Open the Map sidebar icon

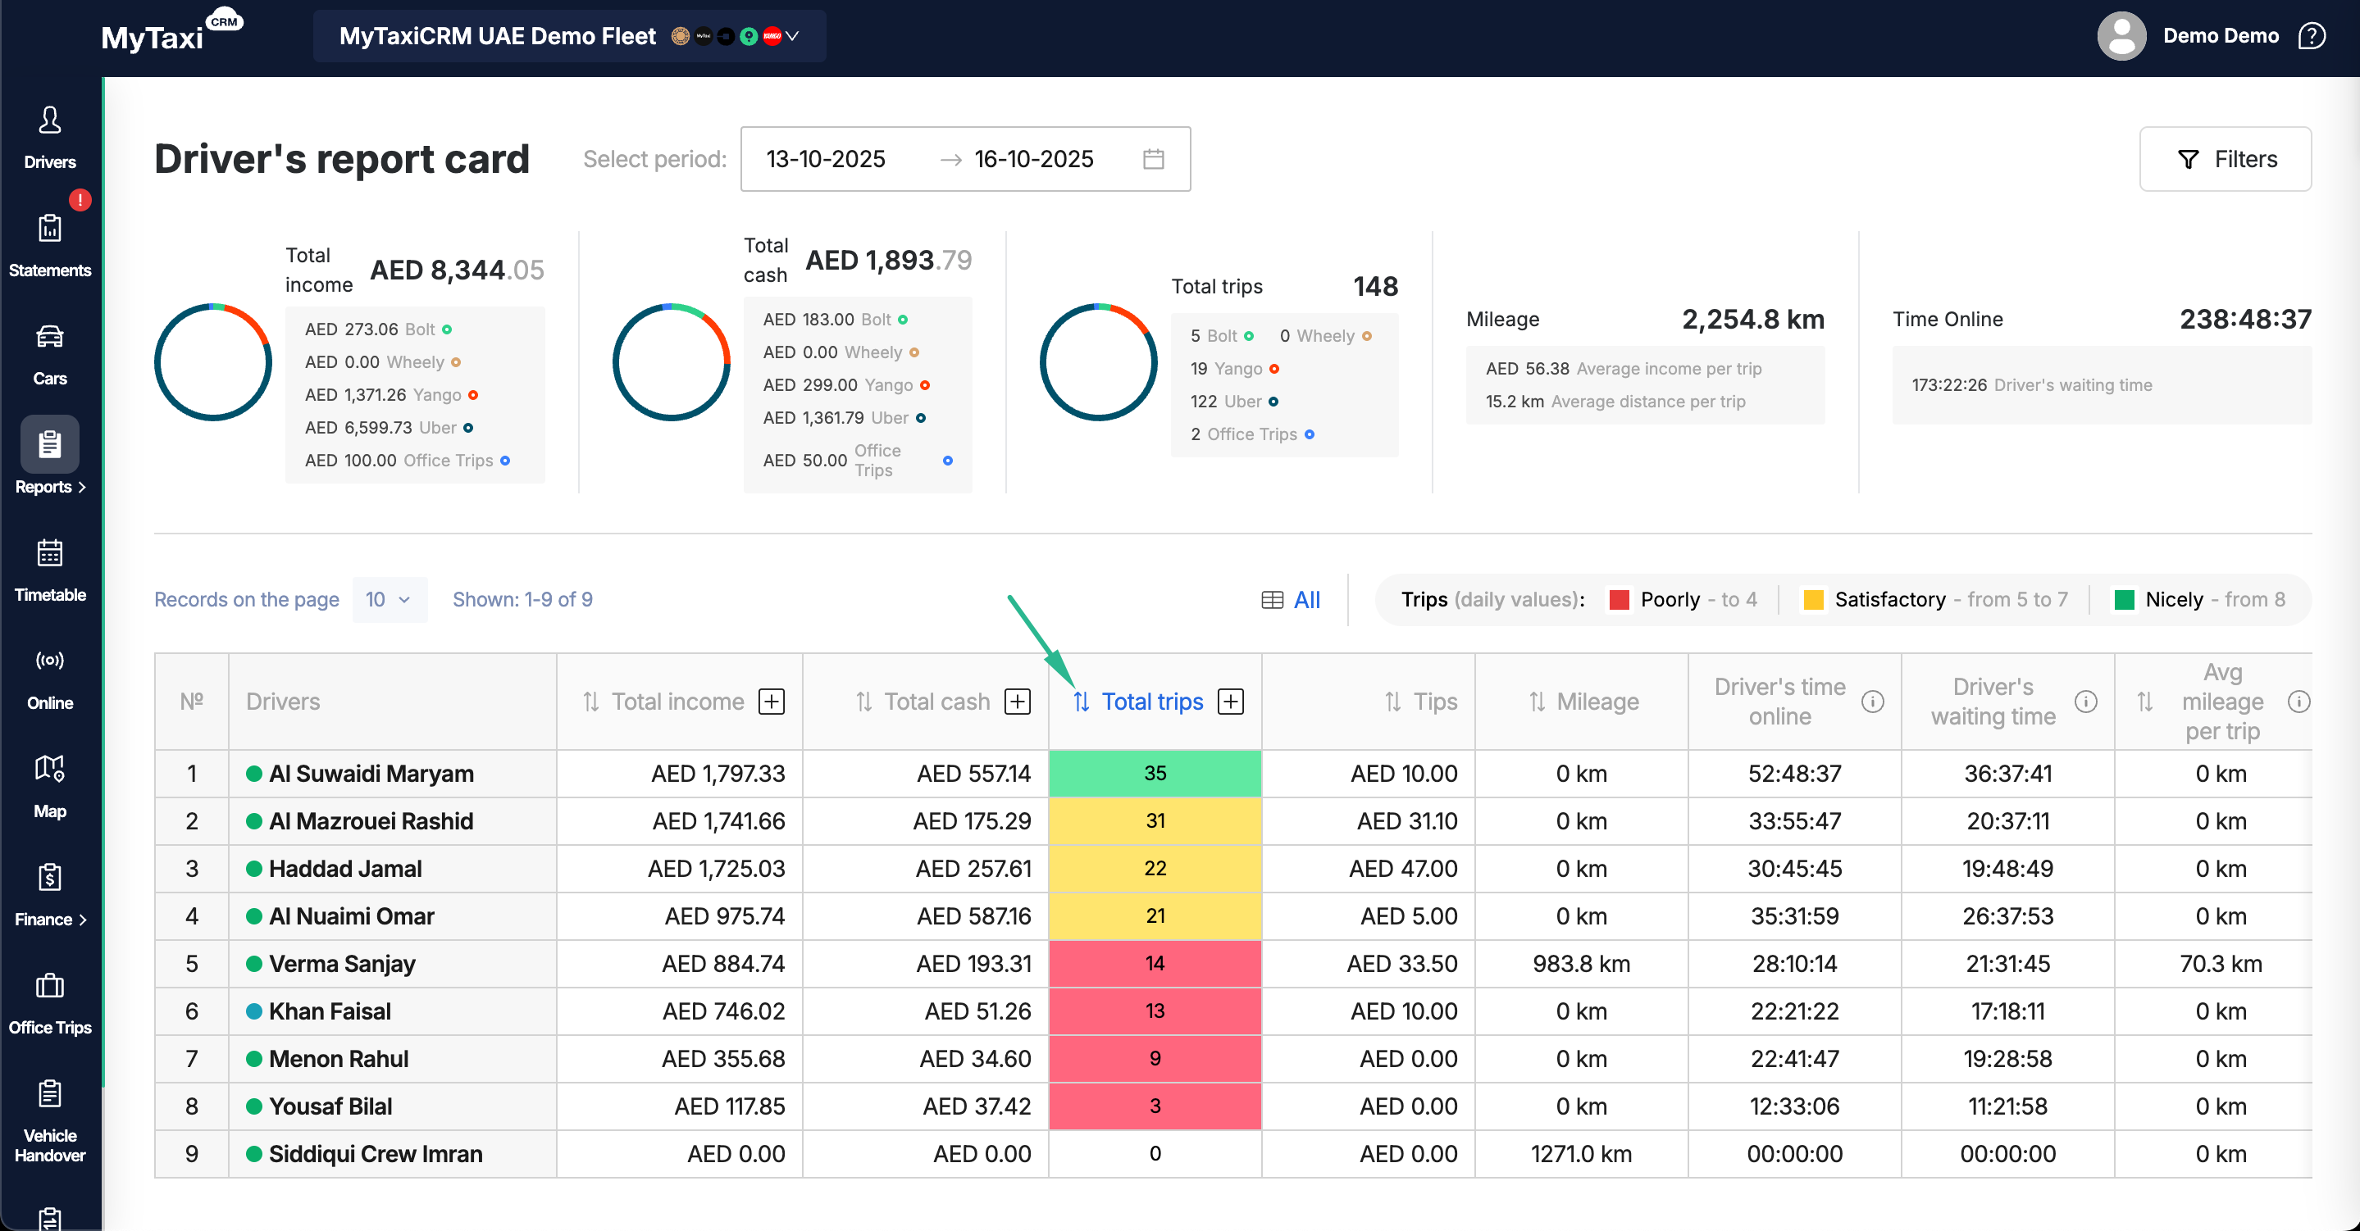(49, 769)
